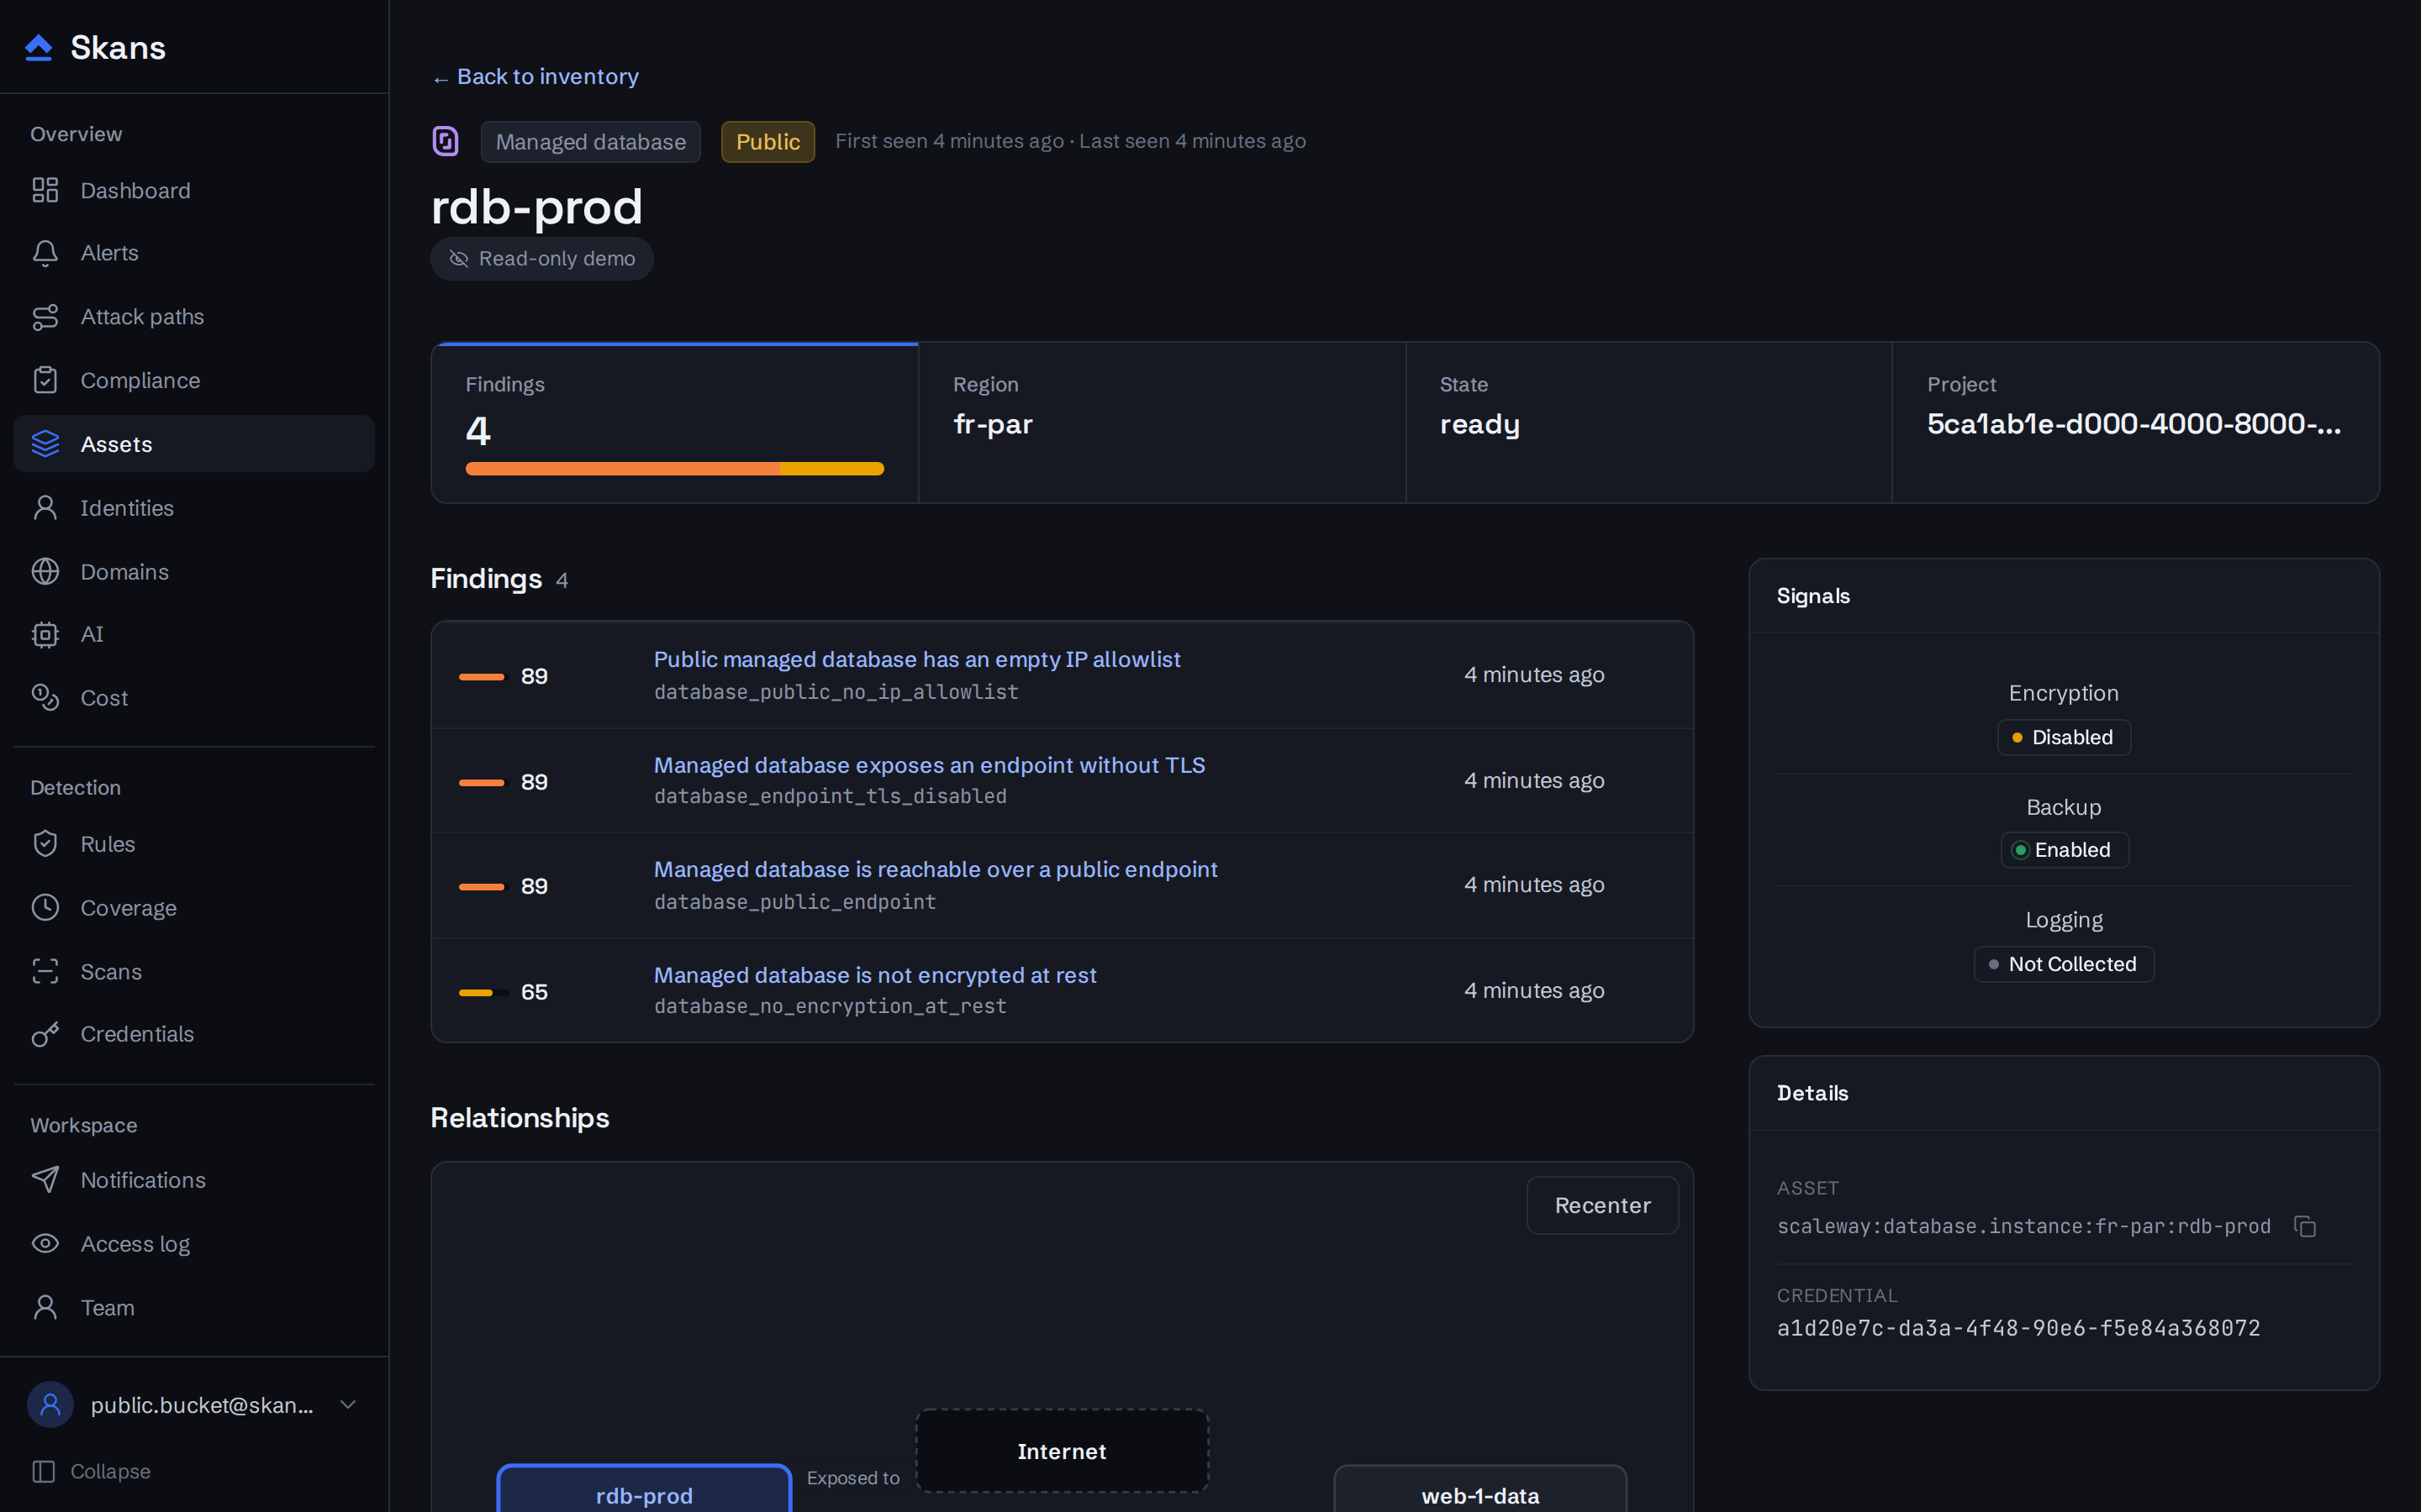Screen dimensions: 2421x1512
Task: Click the AI chip icon
Action: [x=45, y=634]
